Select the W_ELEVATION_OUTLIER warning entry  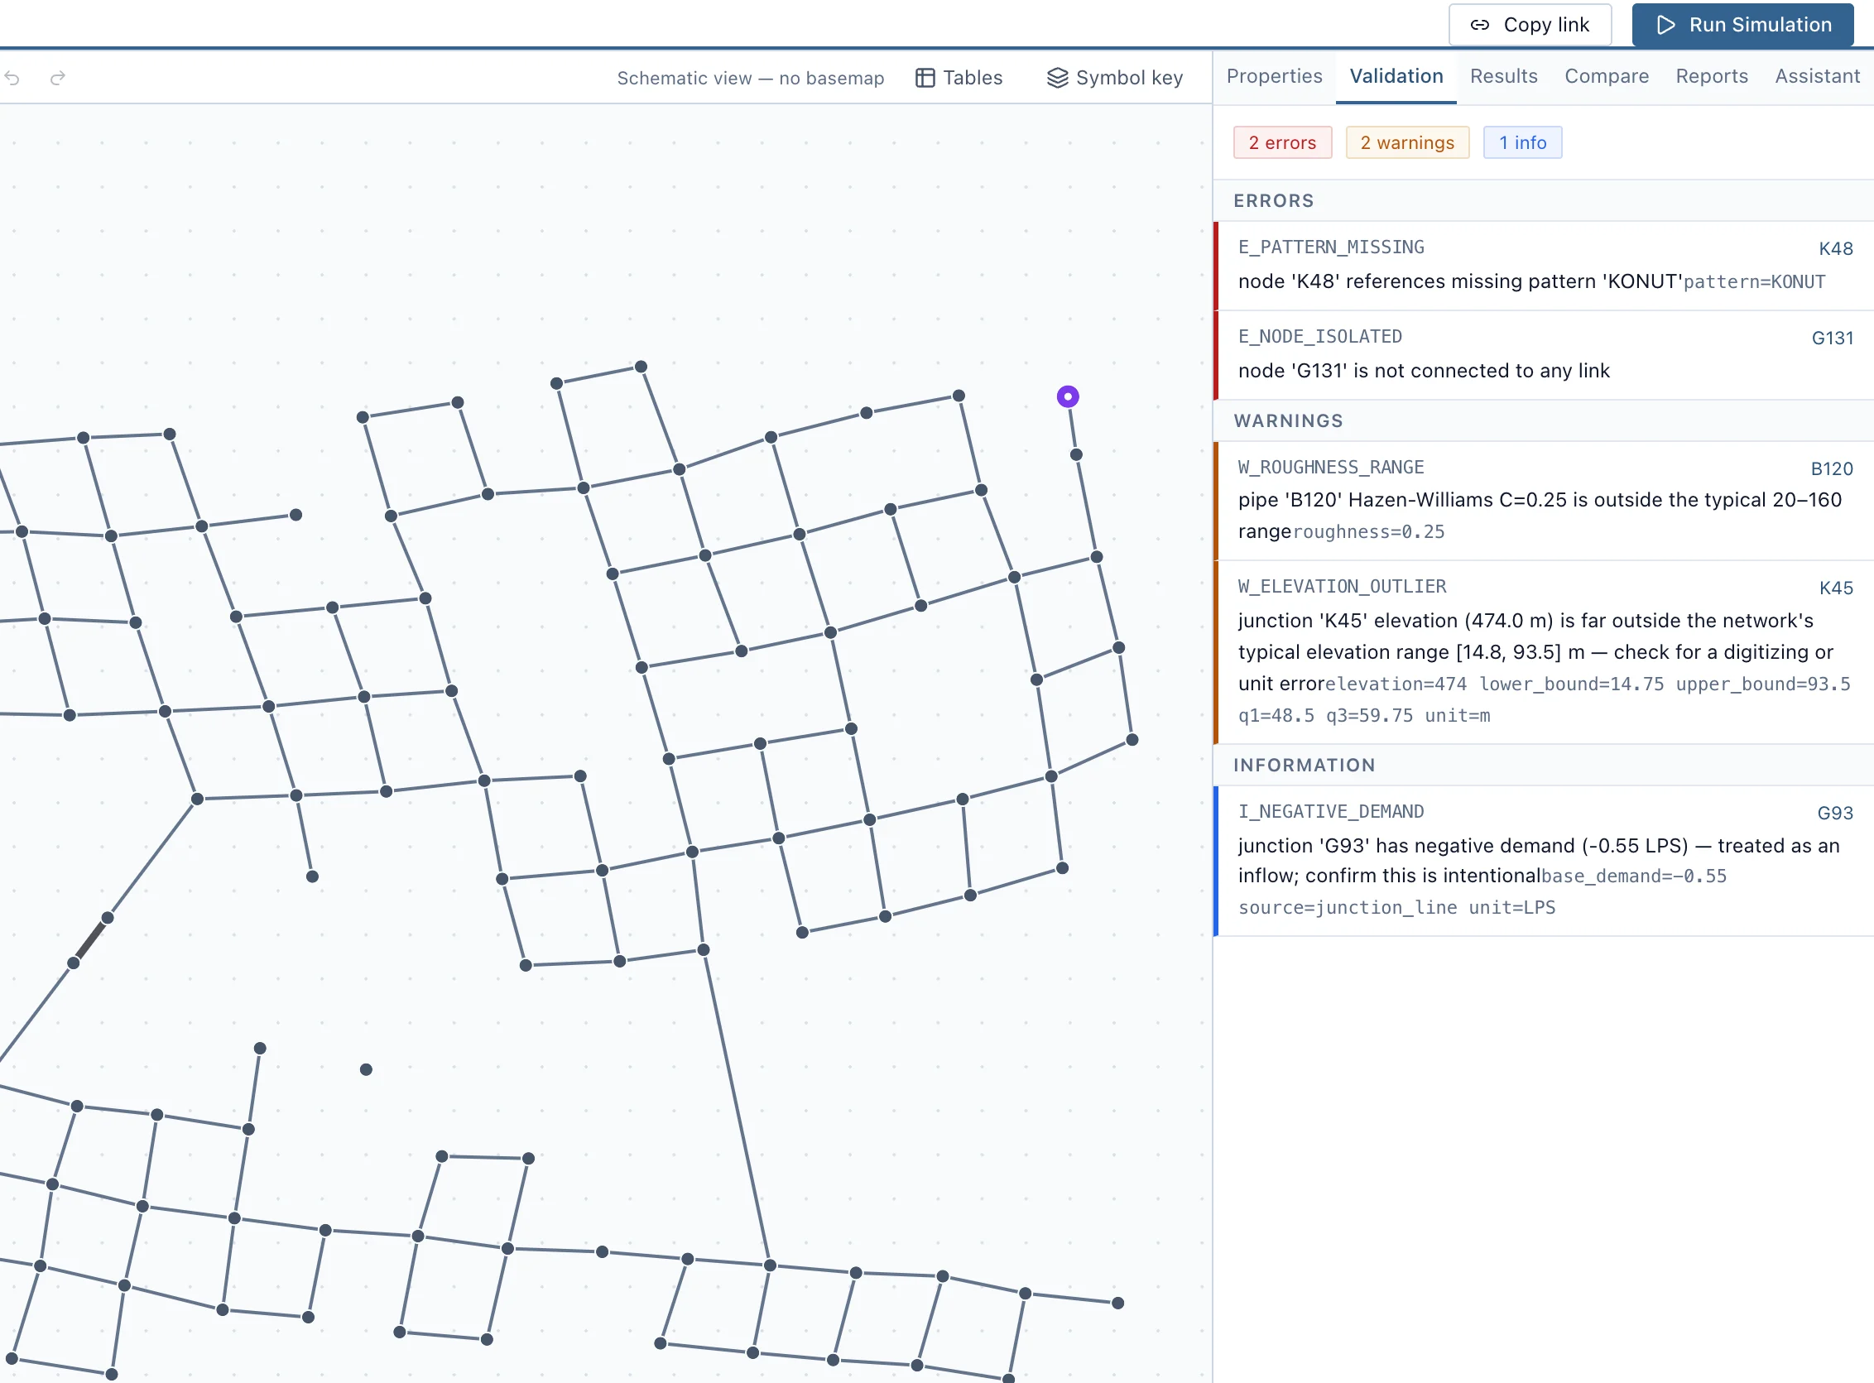click(1543, 652)
